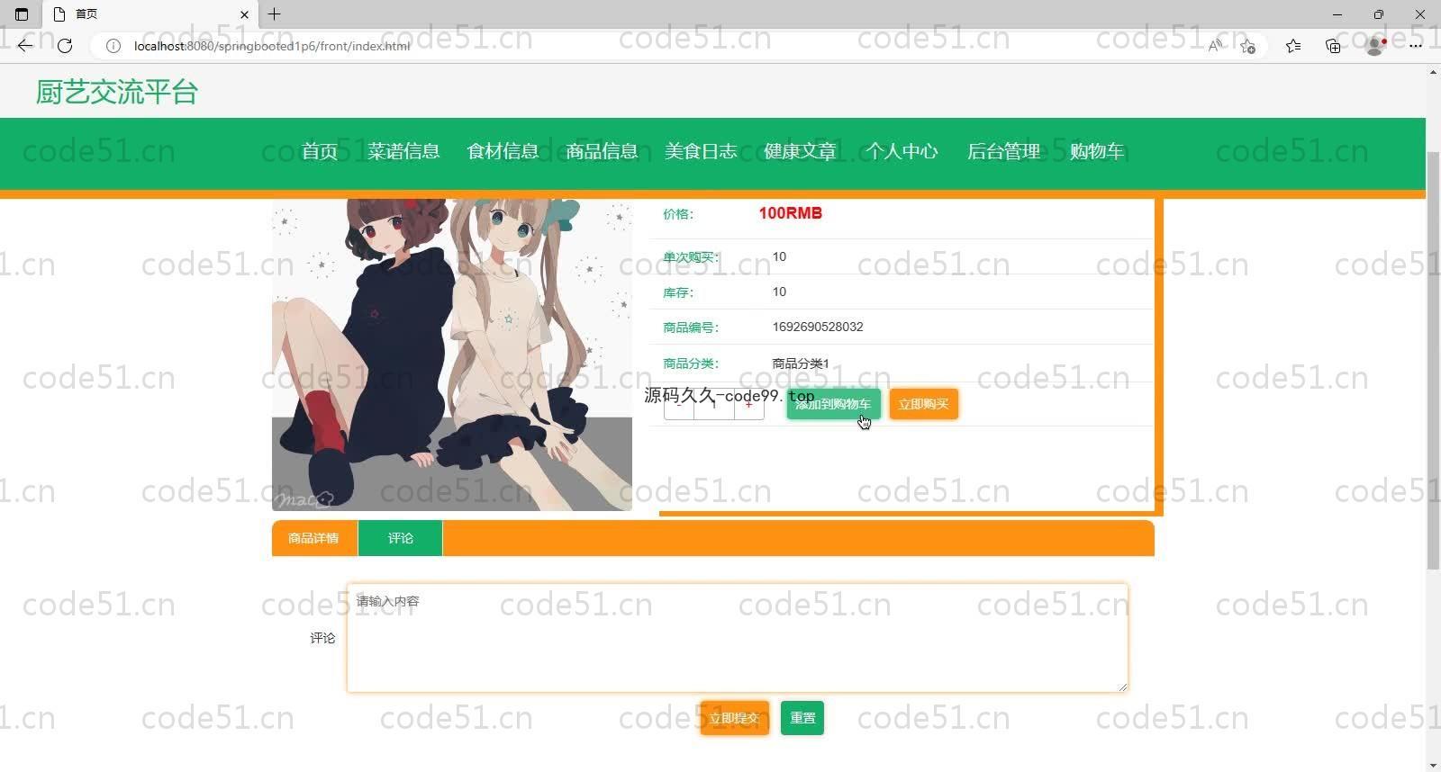Increase quantity with plus button
Screen dimensions: 1441x772
coord(749,405)
